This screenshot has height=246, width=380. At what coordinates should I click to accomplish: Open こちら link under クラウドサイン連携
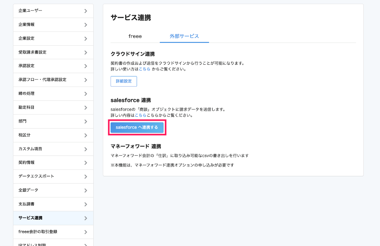coord(144,69)
